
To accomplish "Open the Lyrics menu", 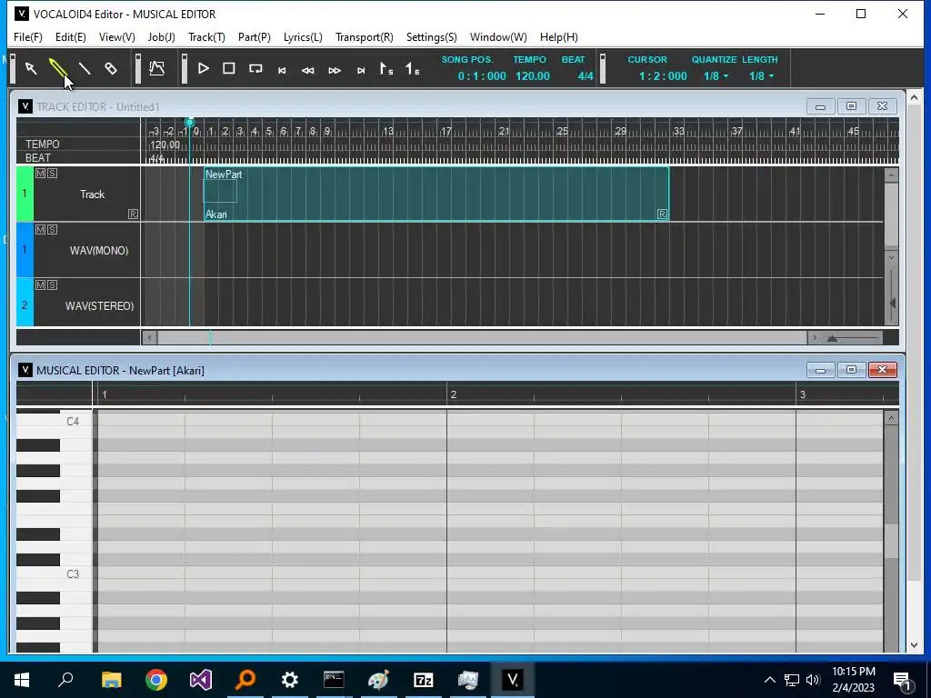I will [303, 36].
